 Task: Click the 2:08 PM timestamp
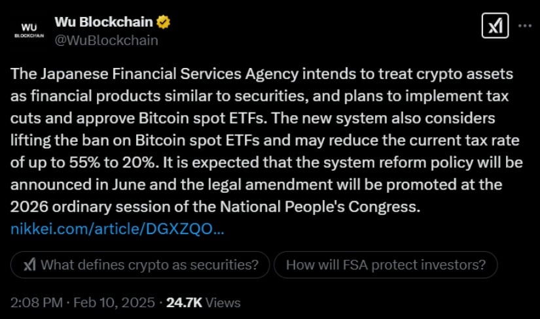pos(35,303)
